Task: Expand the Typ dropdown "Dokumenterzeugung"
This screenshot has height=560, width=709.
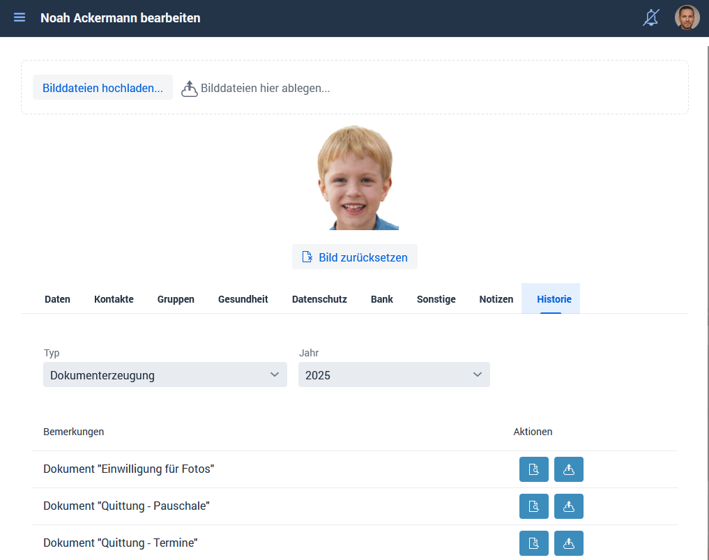Action: click(x=165, y=375)
